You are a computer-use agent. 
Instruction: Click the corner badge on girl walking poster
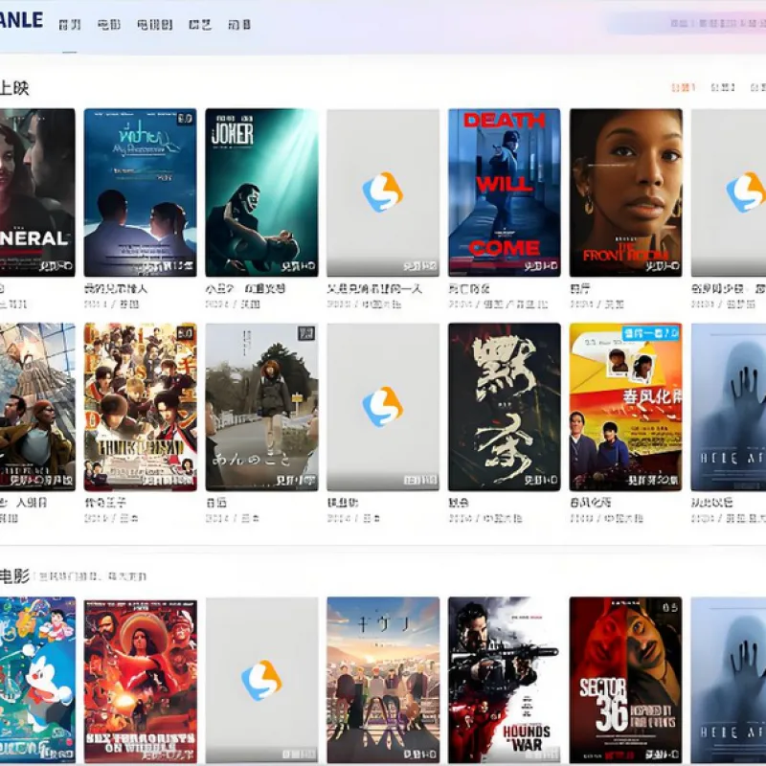[x=306, y=333]
